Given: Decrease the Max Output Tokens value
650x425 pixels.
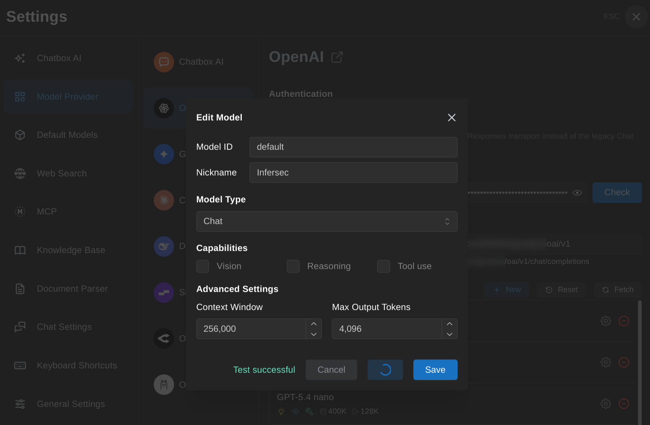Looking at the screenshot, I should pyautogui.click(x=450, y=334).
